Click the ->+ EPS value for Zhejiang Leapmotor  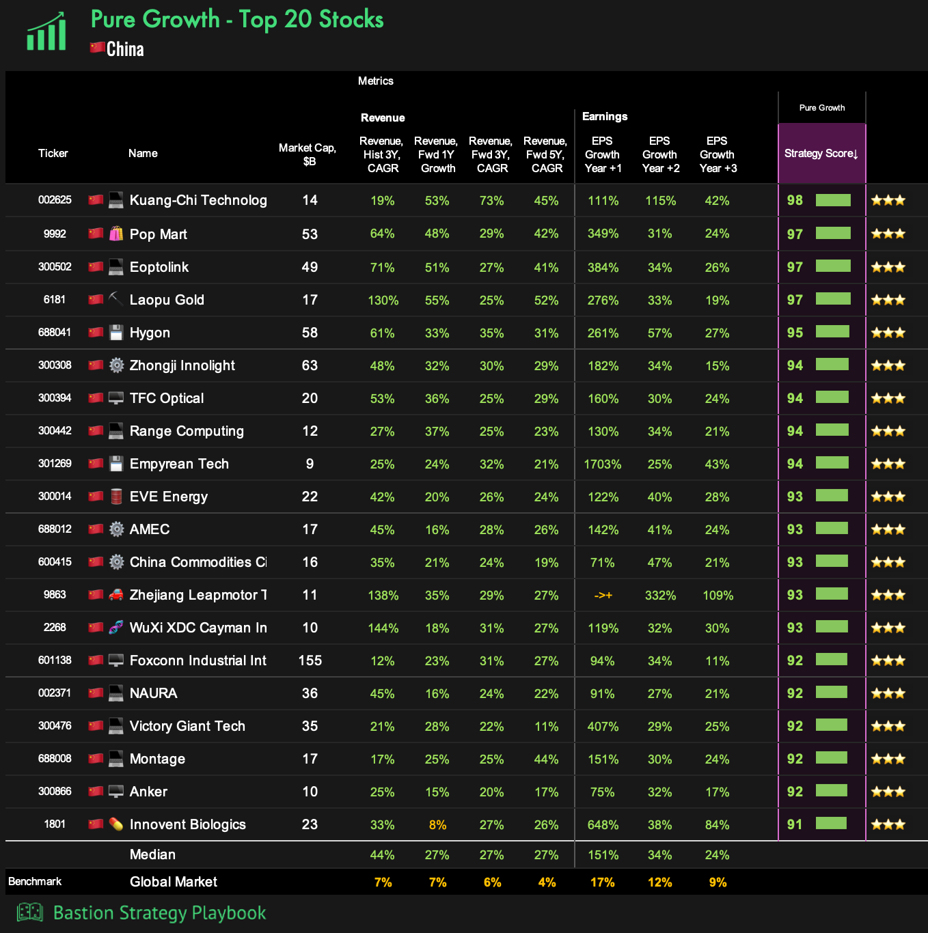[x=603, y=596]
